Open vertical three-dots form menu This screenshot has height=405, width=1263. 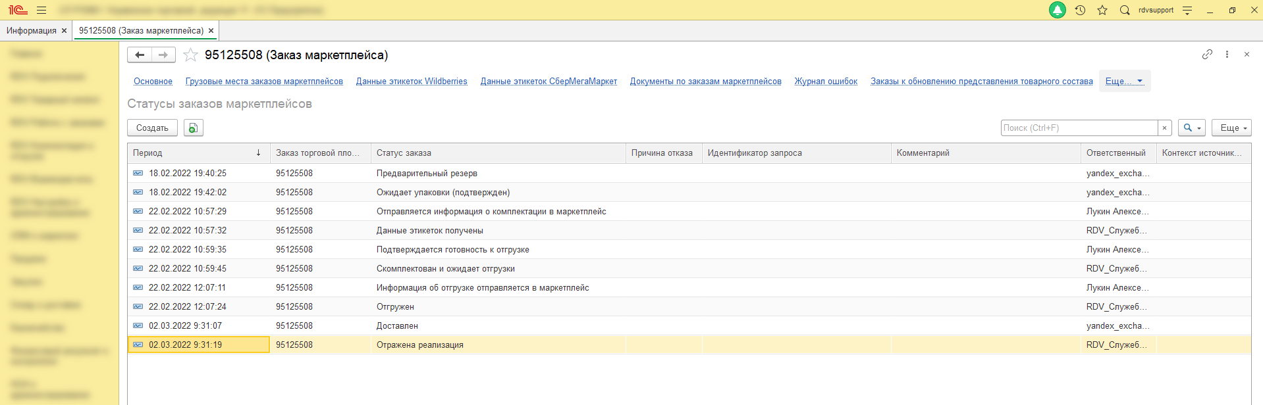point(1227,55)
